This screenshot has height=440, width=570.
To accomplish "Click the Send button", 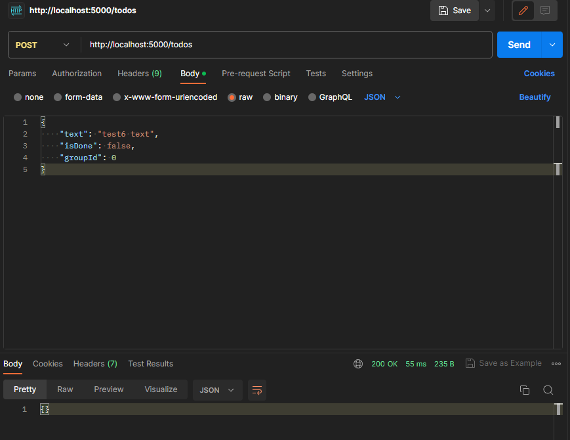I will [x=519, y=45].
